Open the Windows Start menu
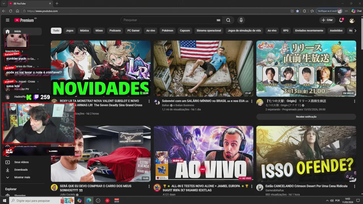This screenshot has height=204, width=363. [4, 201]
